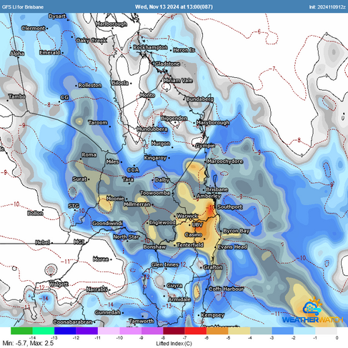Screen dimensions: 348x348
Task: Click the teal legend swatch between -14 and -13
Action: pyautogui.click(x=44, y=331)
